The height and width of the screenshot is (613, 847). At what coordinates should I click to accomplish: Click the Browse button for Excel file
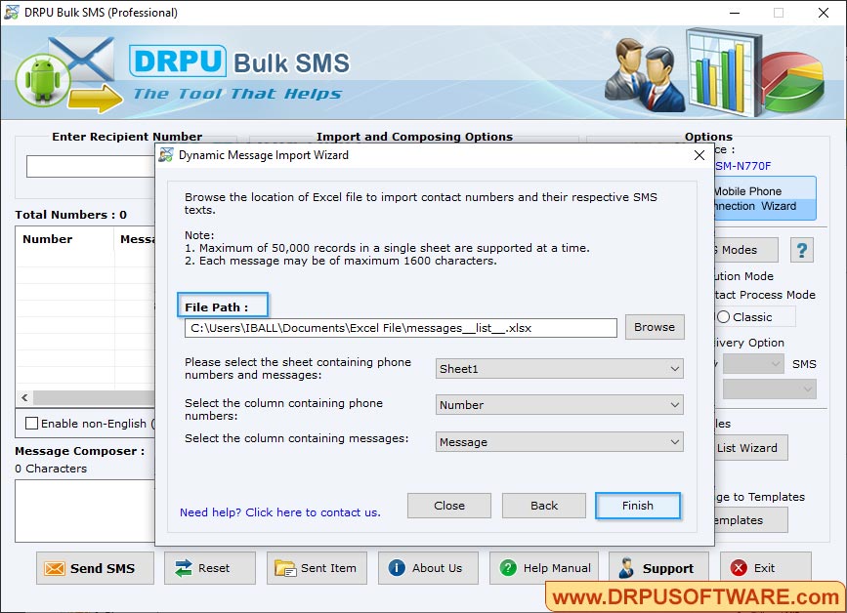coord(654,327)
